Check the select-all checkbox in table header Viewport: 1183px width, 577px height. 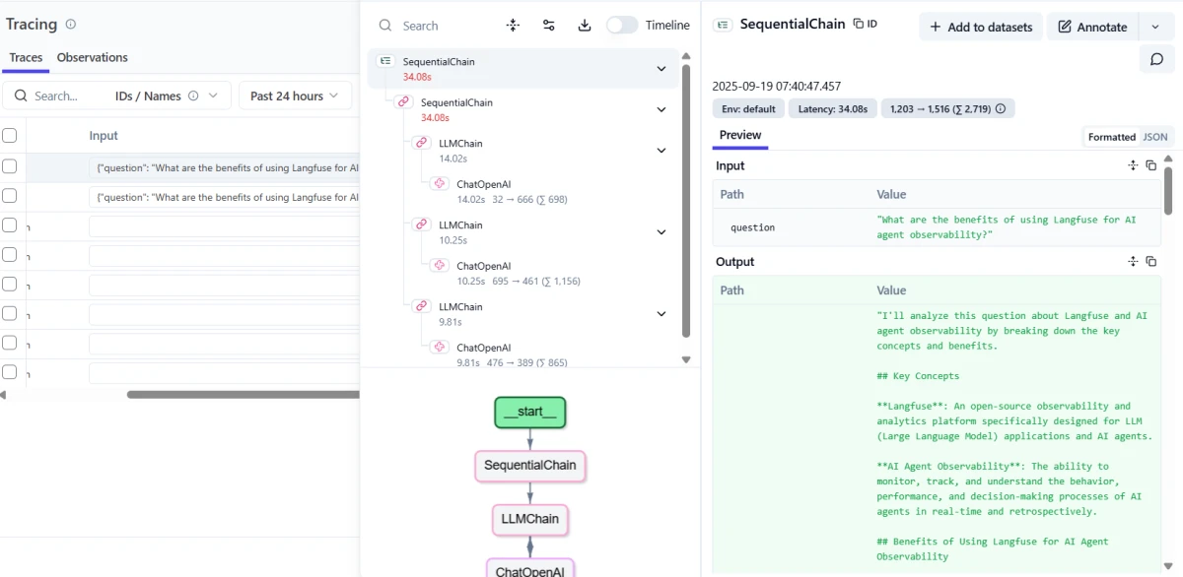tap(10, 136)
